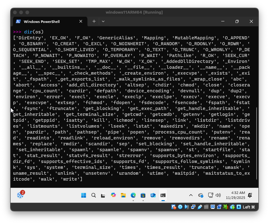Viewport: 269px width, 224px height.
Task: Click the taskbar Search magnifier icon
Action: [93, 195]
